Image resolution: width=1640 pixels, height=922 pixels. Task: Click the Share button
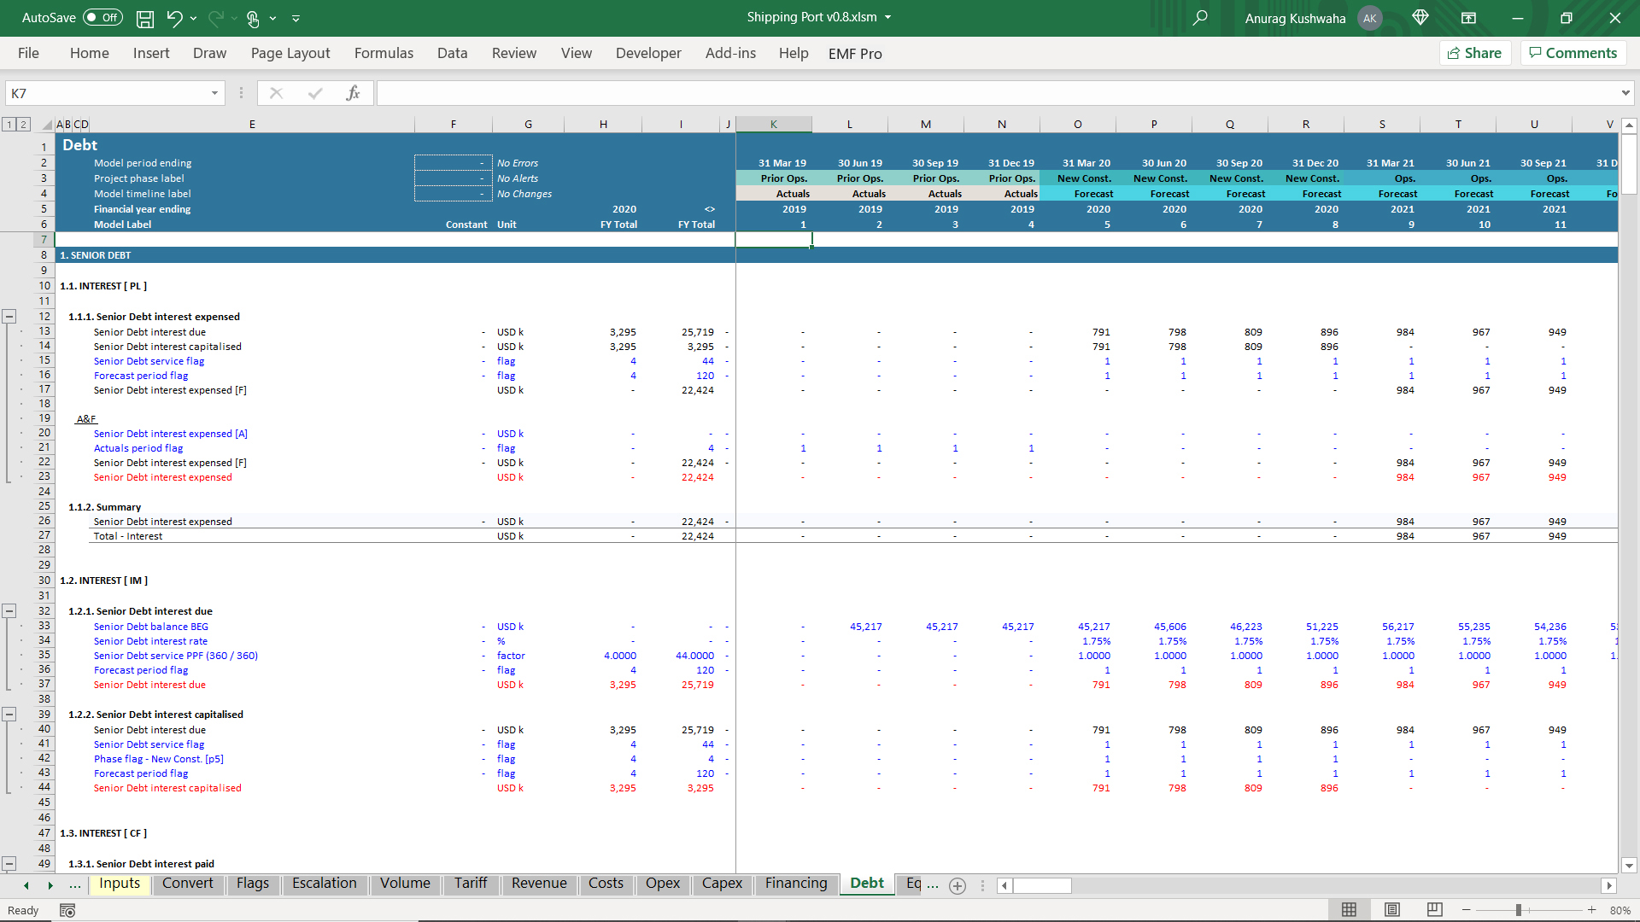(x=1475, y=53)
